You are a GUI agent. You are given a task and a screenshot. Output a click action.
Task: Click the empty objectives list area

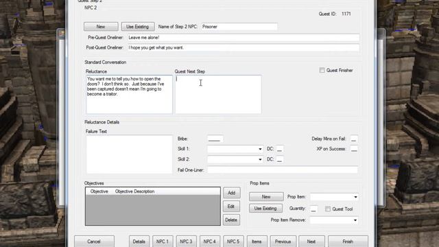point(153,210)
